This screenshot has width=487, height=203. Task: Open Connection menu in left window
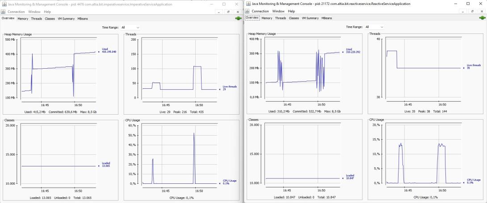(x=16, y=11)
